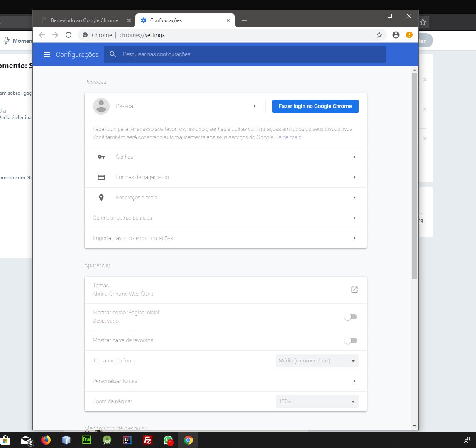Bookmark this page with the star icon
The height and width of the screenshot is (448, 476).
[x=379, y=35]
